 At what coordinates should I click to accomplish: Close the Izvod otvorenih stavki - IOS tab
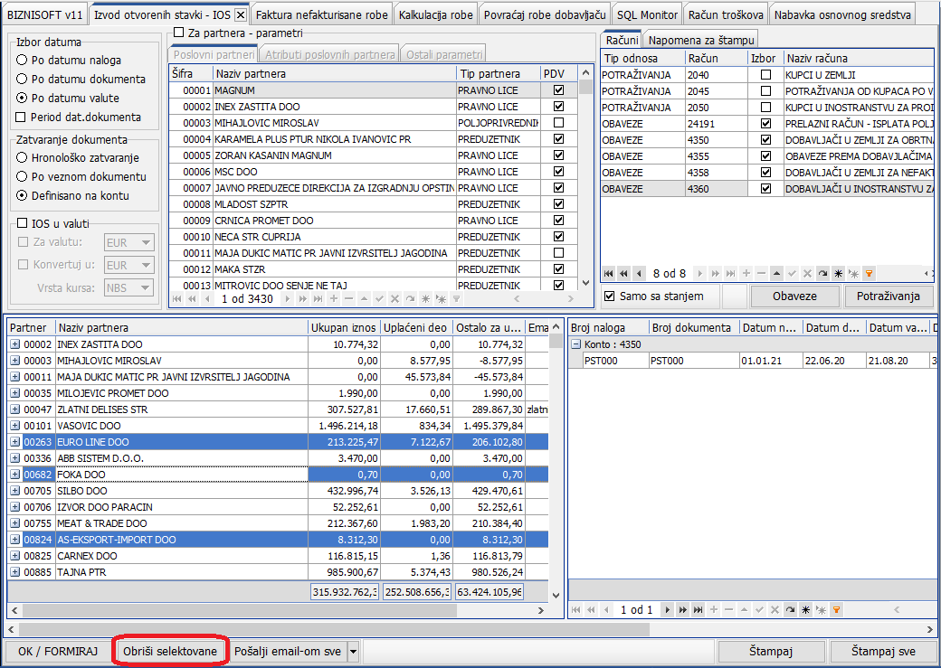click(x=240, y=14)
